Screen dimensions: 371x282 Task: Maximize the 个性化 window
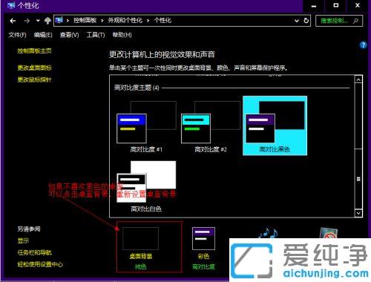click(x=335, y=5)
